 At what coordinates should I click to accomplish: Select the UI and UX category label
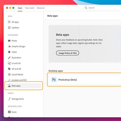tap(16, 63)
